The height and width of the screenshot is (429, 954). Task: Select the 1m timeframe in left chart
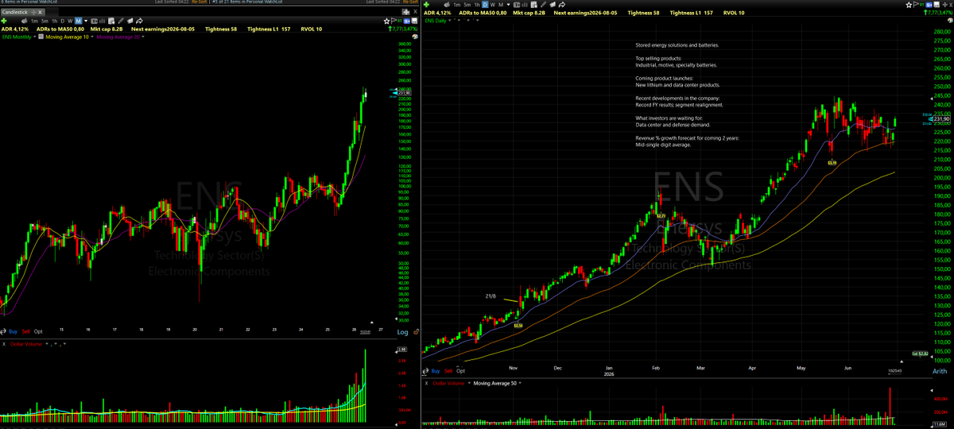(34, 21)
